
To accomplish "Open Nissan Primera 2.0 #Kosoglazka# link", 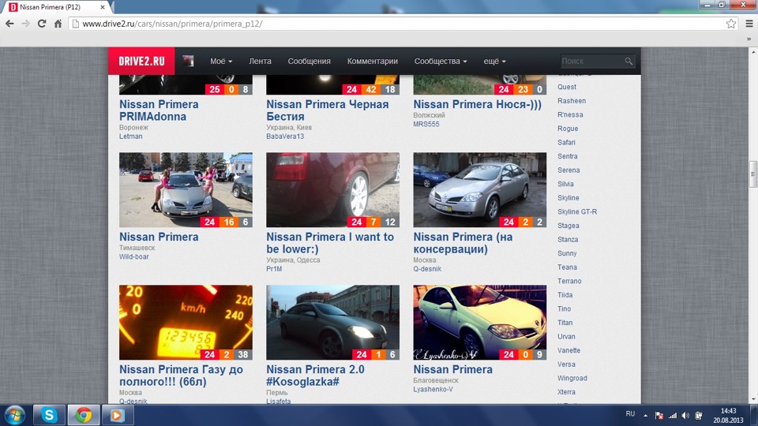I will pyautogui.click(x=315, y=376).
